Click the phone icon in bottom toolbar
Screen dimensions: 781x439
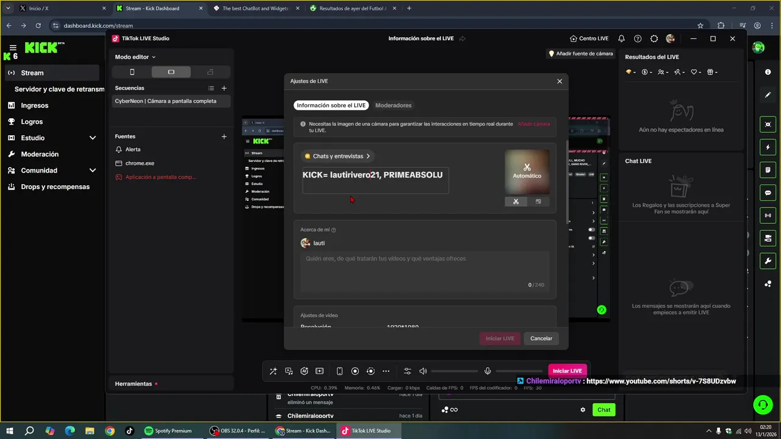(340, 371)
